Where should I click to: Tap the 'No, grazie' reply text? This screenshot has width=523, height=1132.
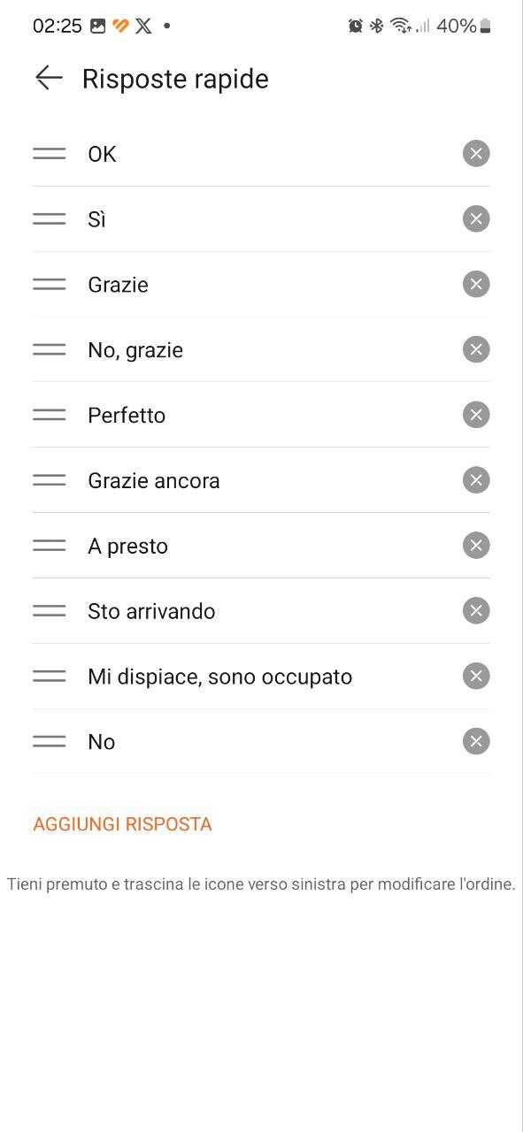(x=135, y=350)
